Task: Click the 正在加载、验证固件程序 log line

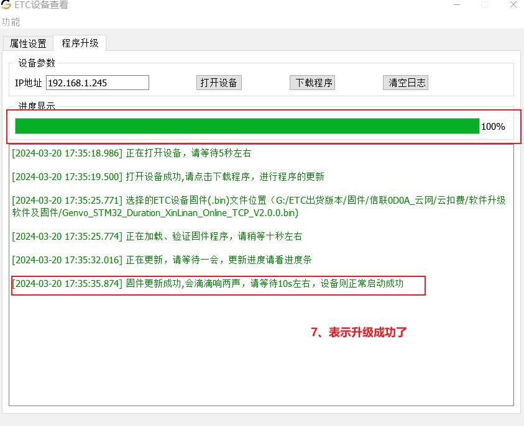Action: pyautogui.click(x=157, y=237)
